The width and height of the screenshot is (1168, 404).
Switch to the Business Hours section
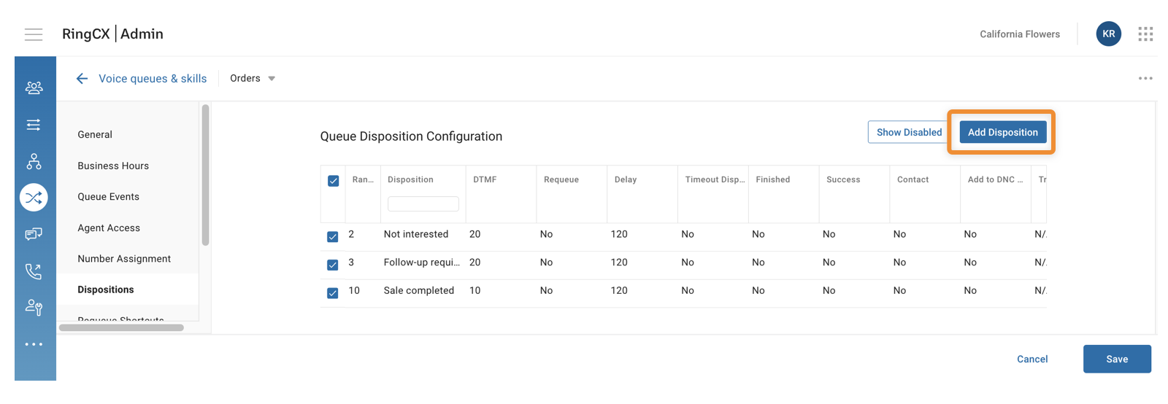(x=113, y=166)
